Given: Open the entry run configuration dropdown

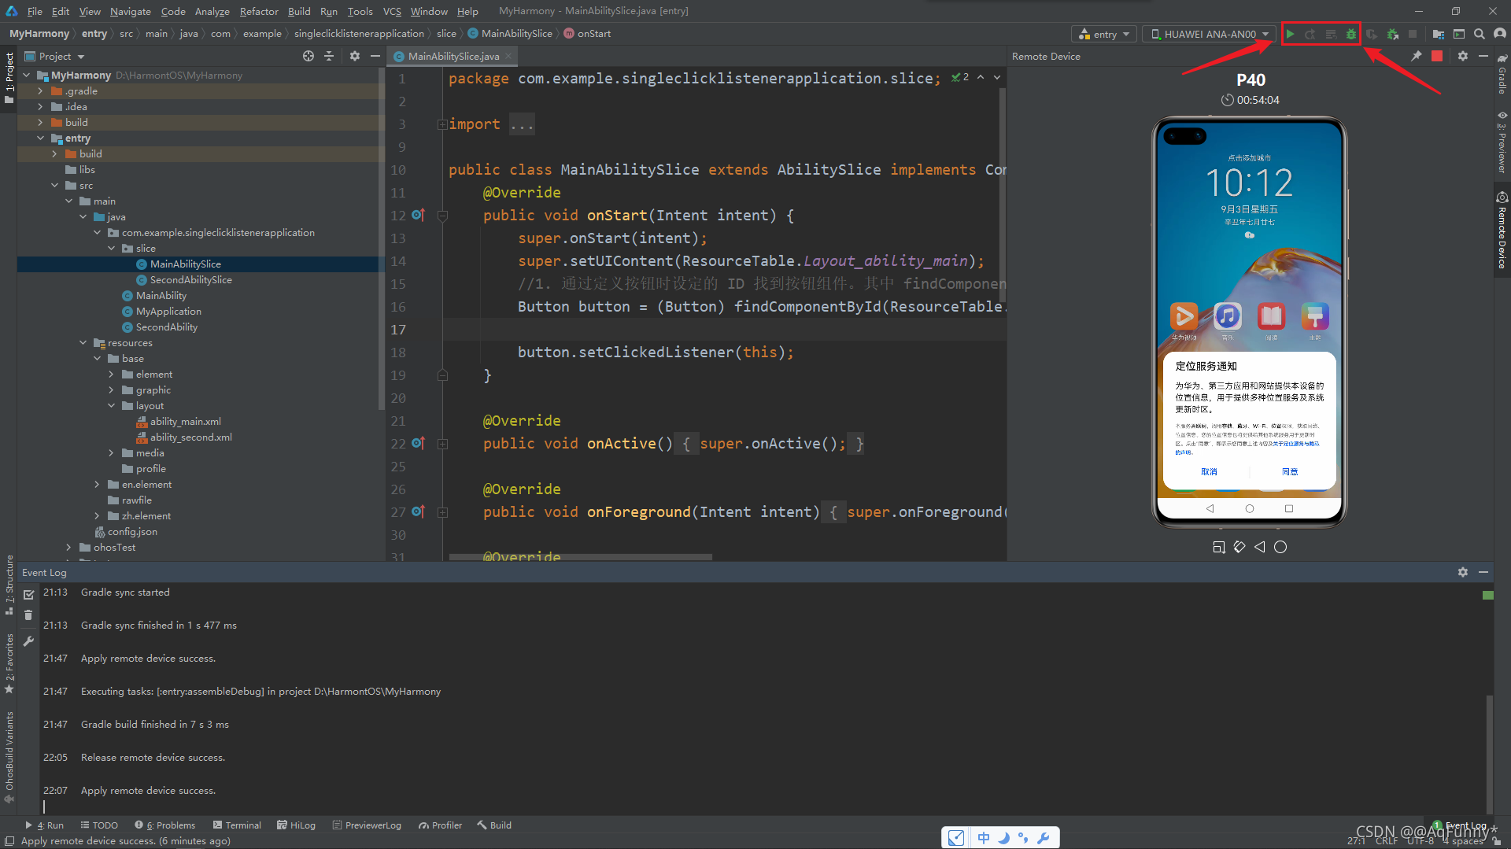Looking at the screenshot, I should [1103, 34].
